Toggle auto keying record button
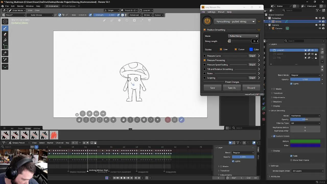 coord(107,178)
